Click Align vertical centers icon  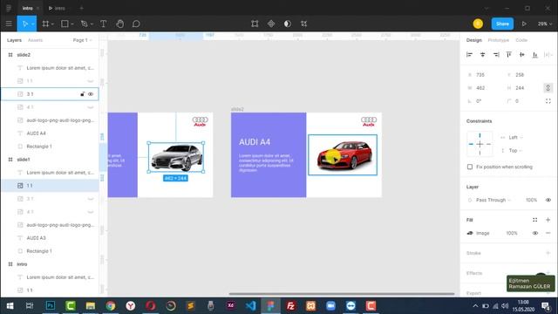[521, 54]
